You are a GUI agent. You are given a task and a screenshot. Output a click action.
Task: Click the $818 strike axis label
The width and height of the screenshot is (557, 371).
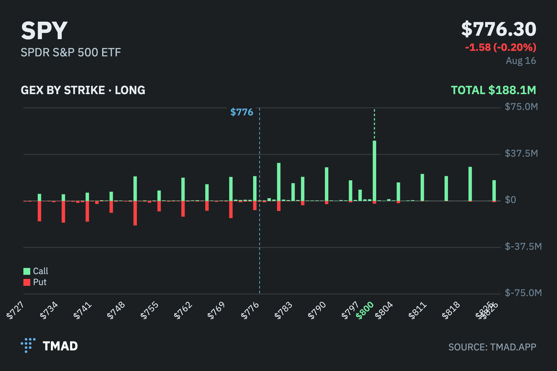click(x=451, y=310)
